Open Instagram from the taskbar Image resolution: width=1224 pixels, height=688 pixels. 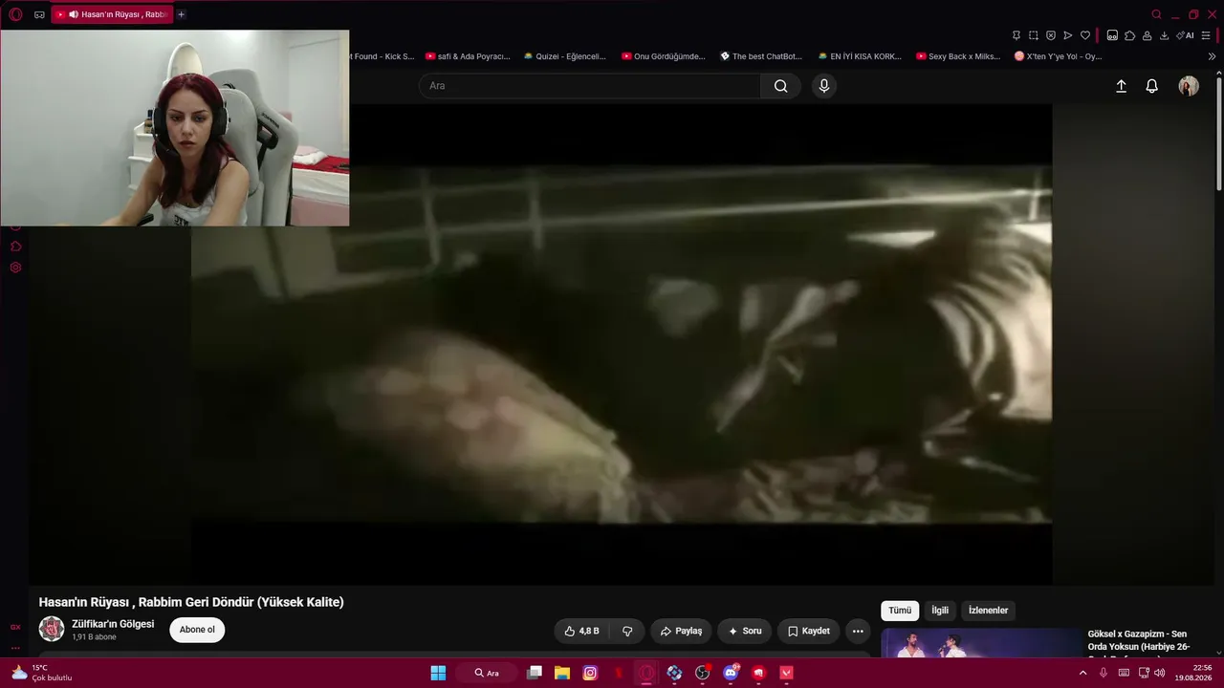click(x=590, y=673)
